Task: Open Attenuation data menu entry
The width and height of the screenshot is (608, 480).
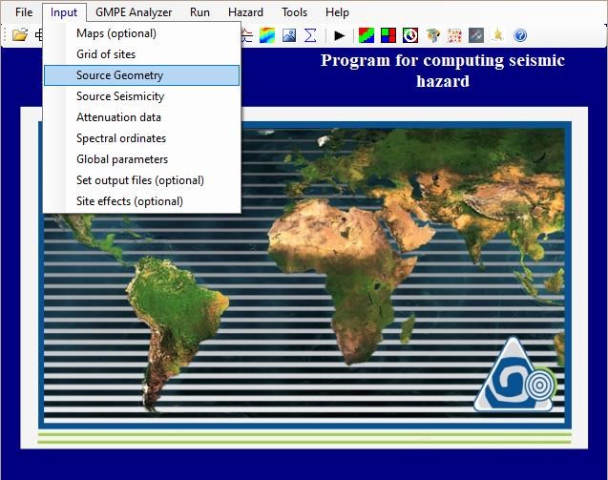Action: coord(142,117)
